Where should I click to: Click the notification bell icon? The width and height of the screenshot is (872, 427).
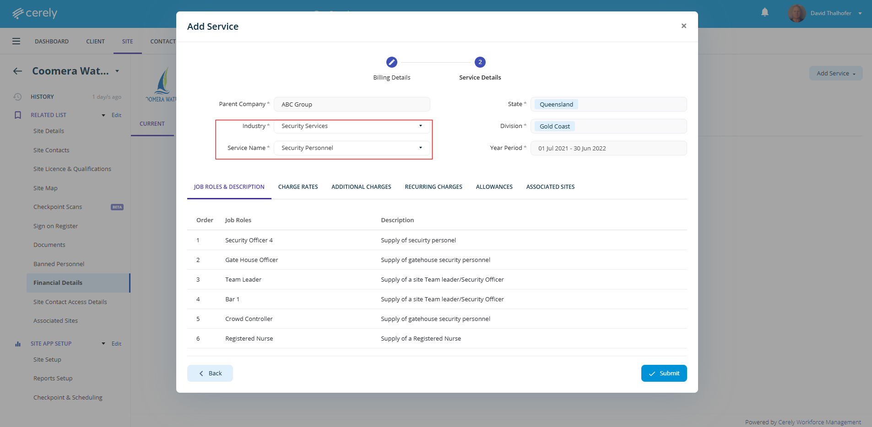click(x=764, y=12)
